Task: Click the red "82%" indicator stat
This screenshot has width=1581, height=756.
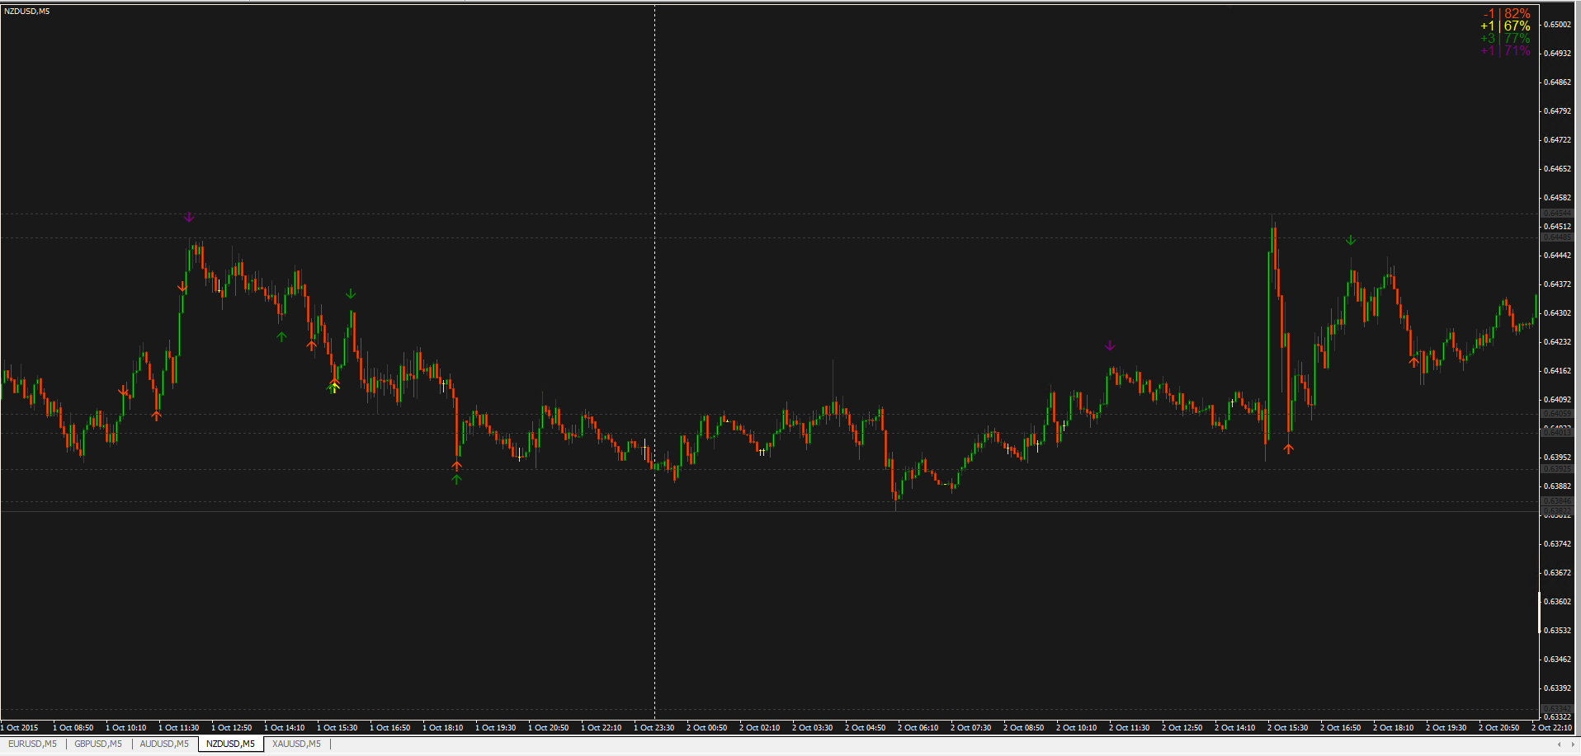Action: coord(1517,13)
